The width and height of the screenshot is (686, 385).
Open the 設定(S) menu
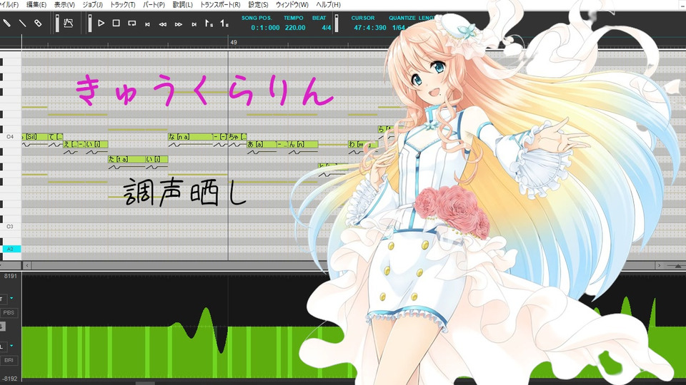[x=258, y=4]
